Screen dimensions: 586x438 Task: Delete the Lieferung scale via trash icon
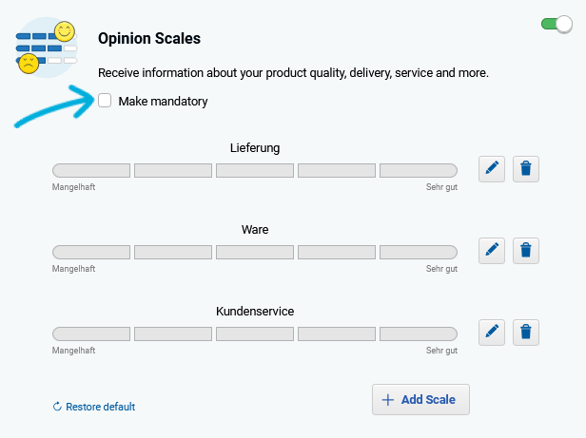coord(526,169)
